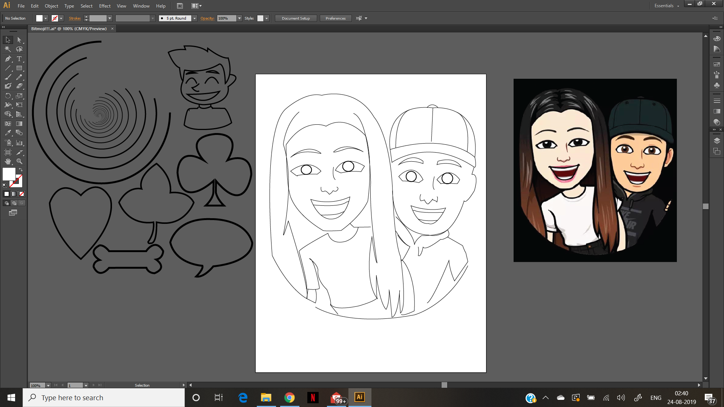724x407 pixels.
Task: Select the Direct Selection tool
Action: click(x=19, y=40)
